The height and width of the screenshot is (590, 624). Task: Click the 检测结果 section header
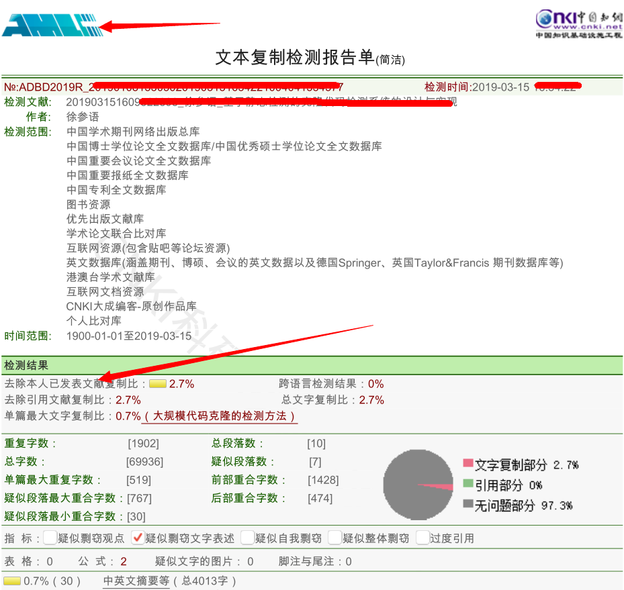click(26, 365)
